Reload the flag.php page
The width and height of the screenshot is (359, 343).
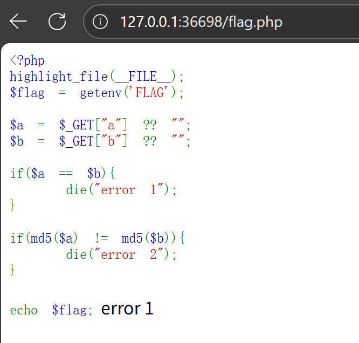pyautogui.click(x=57, y=22)
